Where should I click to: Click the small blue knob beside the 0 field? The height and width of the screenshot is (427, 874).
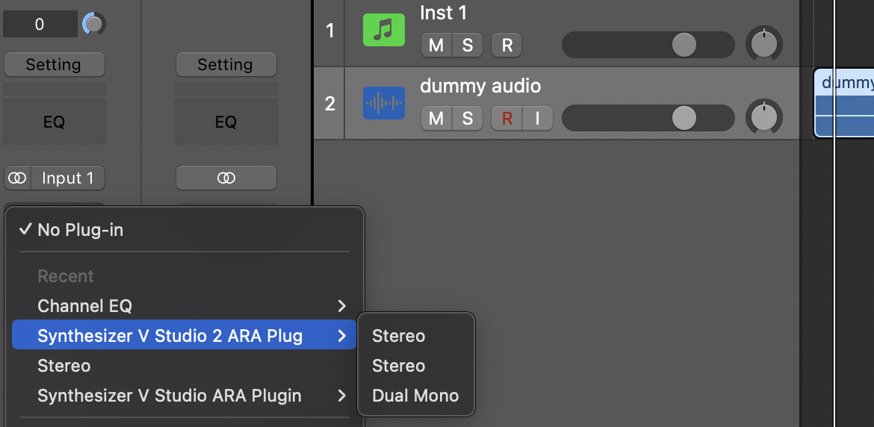[93, 24]
